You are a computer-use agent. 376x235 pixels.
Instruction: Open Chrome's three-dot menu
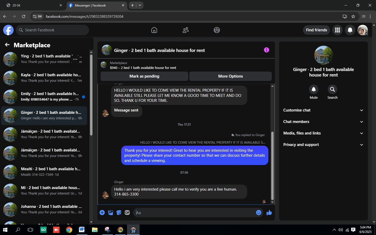(370, 16)
